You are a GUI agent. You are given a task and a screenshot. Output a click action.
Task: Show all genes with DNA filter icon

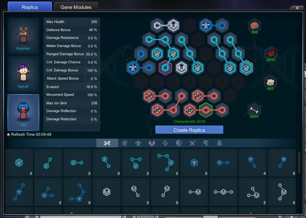point(107,143)
